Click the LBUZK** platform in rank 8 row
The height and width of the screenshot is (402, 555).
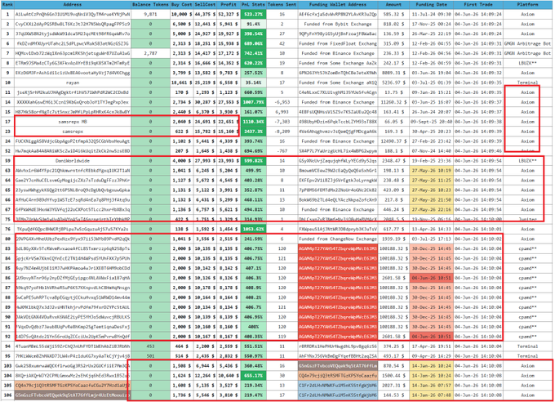(x=528, y=63)
